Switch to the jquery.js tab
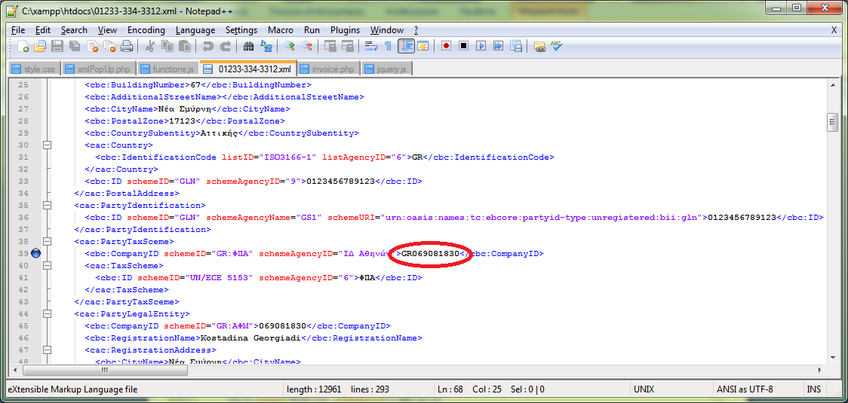The height and width of the screenshot is (403, 848). click(387, 69)
